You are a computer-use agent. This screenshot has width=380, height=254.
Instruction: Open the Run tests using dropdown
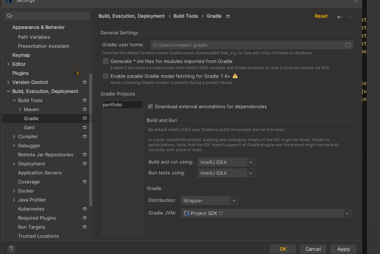coord(226,173)
